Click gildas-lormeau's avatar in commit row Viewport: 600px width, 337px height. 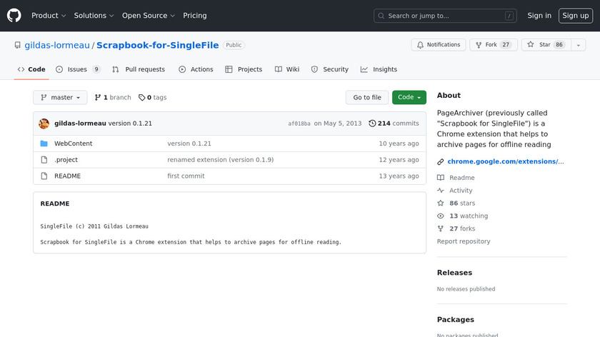[x=44, y=124]
